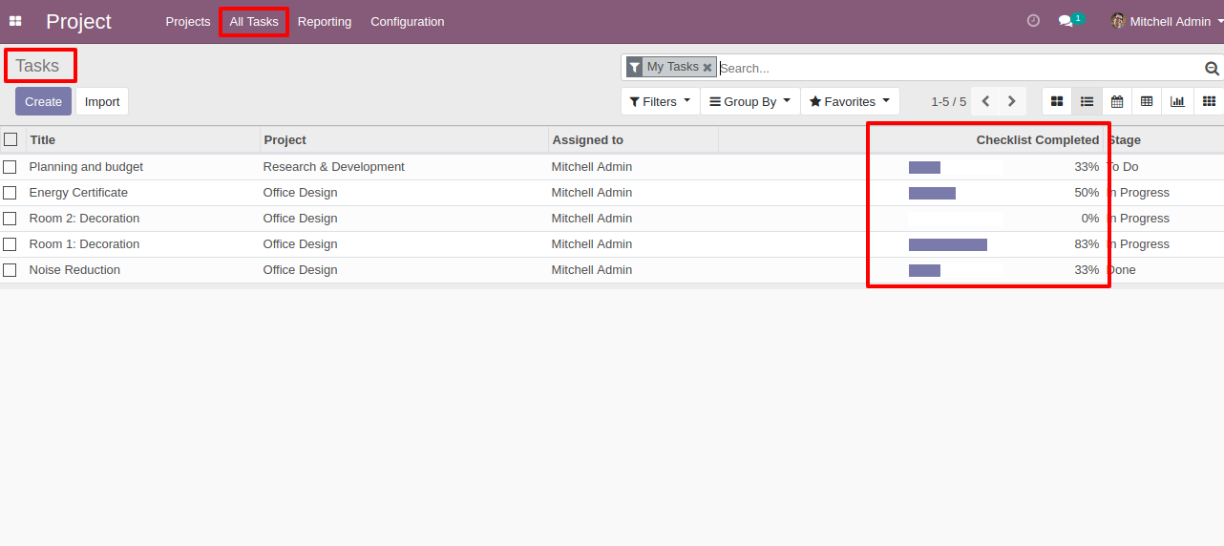Click the Project app title
This screenshot has width=1224, height=546.
[x=78, y=21]
